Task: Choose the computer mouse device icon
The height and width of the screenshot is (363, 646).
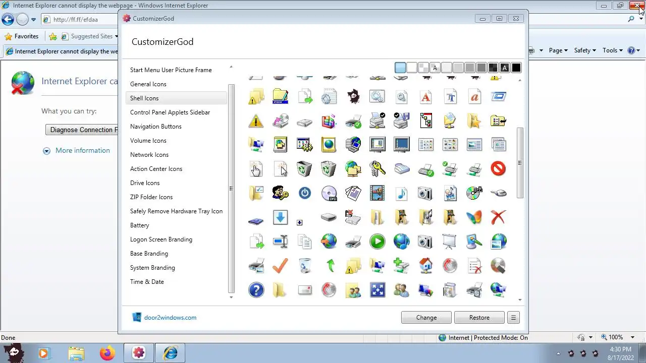Action: 498,193
